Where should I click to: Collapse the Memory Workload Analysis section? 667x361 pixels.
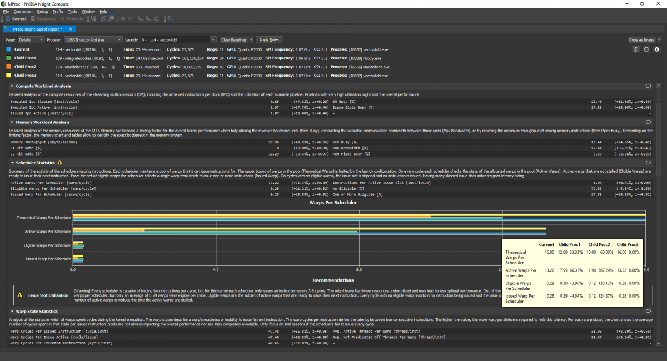click(12, 122)
